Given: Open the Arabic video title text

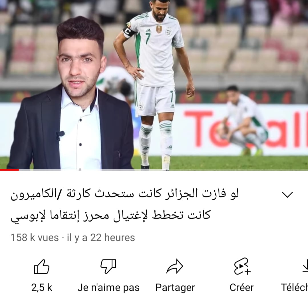Looking at the screenshot, I should tap(124, 205).
